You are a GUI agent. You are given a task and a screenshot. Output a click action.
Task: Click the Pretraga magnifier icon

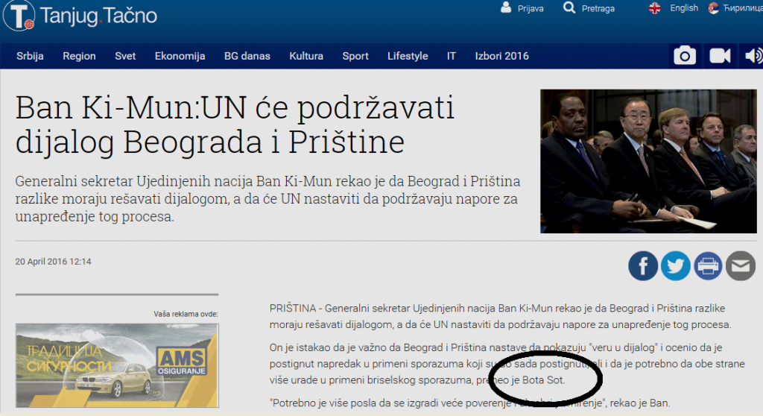pyautogui.click(x=569, y=8)
